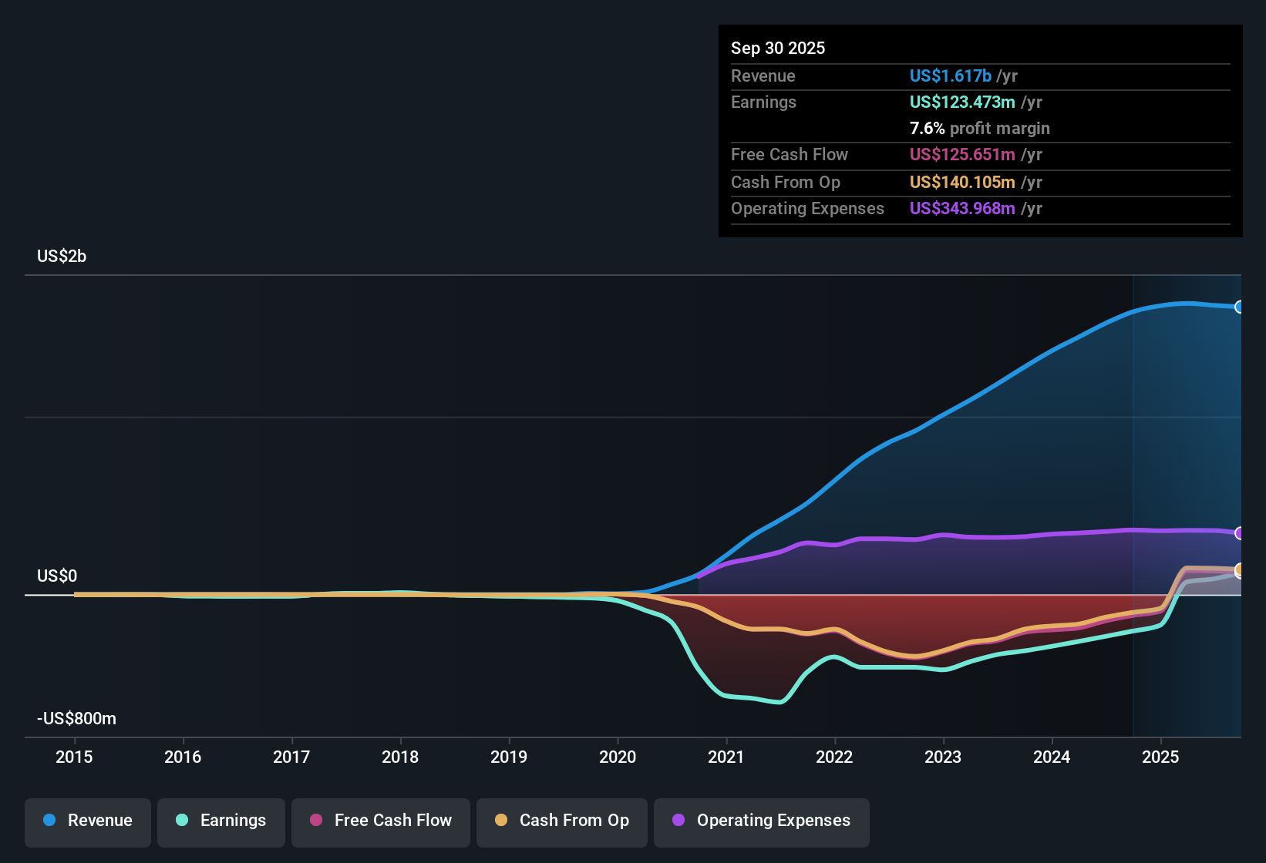Viewport: 1266px width, 863px height.
Task: Select the Revenue row in the tooltip
Action: [x=979, y=76]
